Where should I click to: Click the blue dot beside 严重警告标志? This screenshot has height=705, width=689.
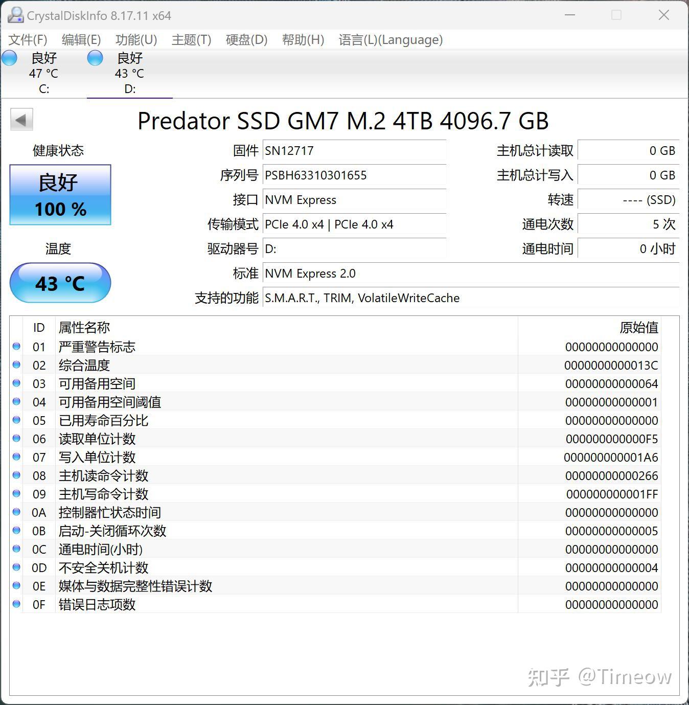(16, 346)
